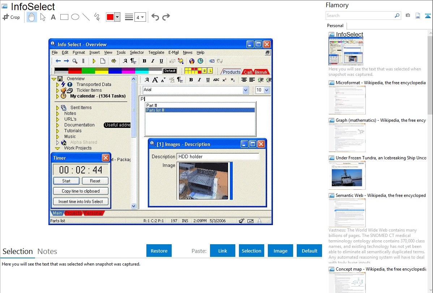Click the camera snapshot icon

click(408, 16)
